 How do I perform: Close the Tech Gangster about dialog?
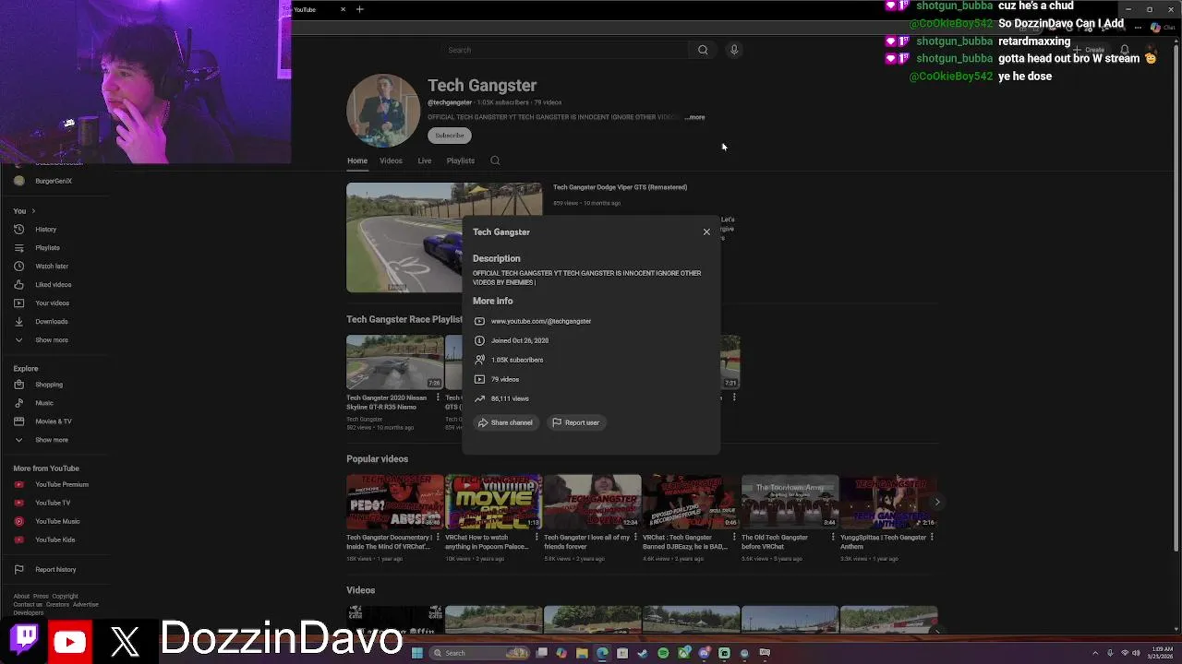coord(706,231)
